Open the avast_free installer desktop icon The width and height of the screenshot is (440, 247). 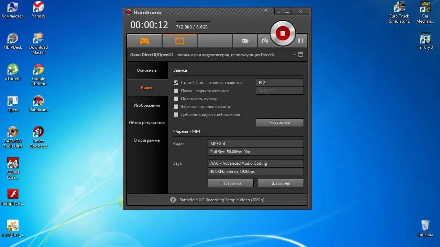pos(13,228)
